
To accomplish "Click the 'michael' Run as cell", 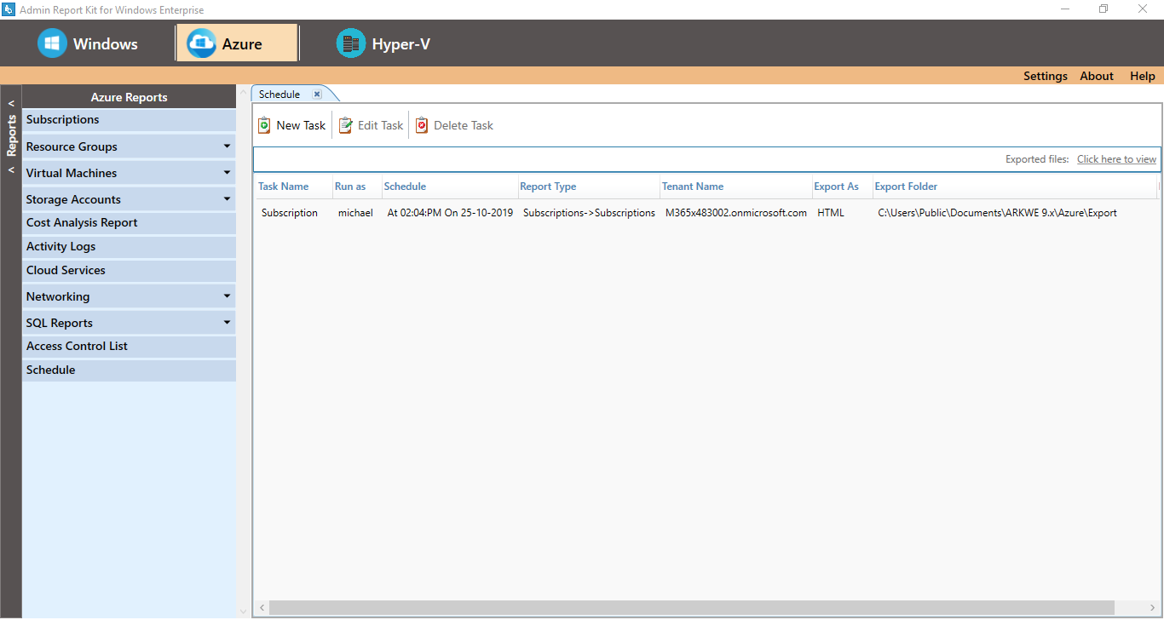I will click(355, 213).
